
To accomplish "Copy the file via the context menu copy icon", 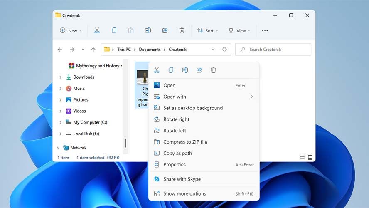I will 171,70.
